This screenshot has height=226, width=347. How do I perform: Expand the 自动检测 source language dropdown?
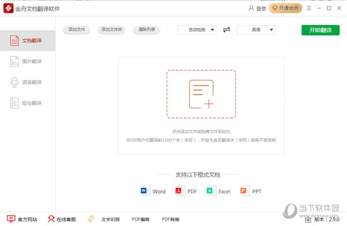click(197, 29)
